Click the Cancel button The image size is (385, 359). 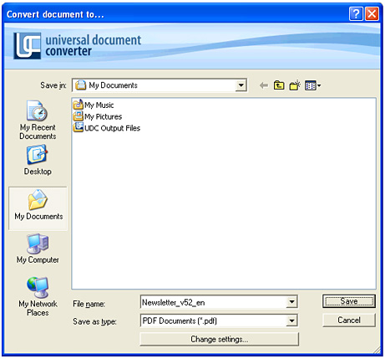click(349, 320)
